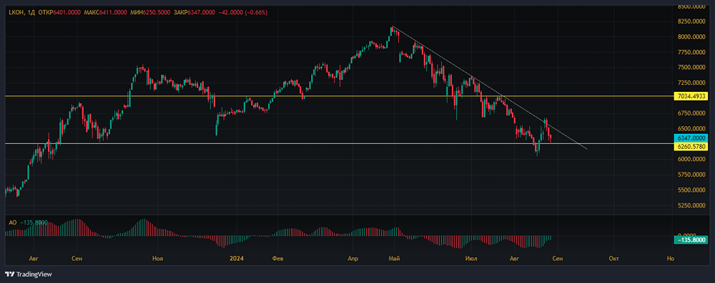Screen dimensions: 715x283
Task: Click the 6750.0000 price axis tick
Action: (691, 113)
